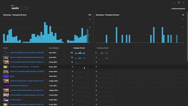
Task: Open thumbnail of the video dated 10 нояб. 2022
Action: pos(6,95)
